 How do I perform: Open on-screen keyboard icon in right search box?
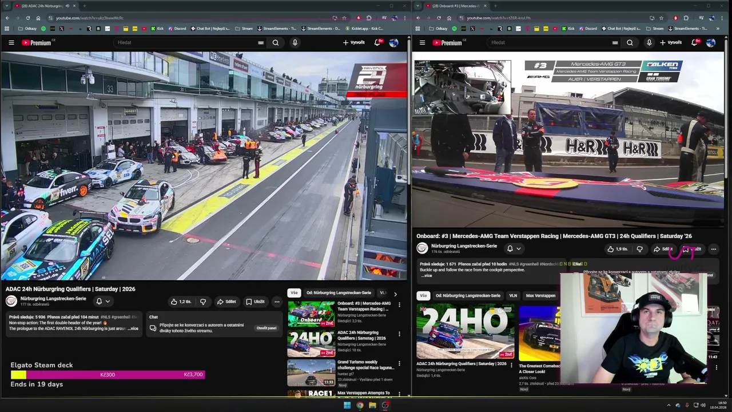coord(615,42)
